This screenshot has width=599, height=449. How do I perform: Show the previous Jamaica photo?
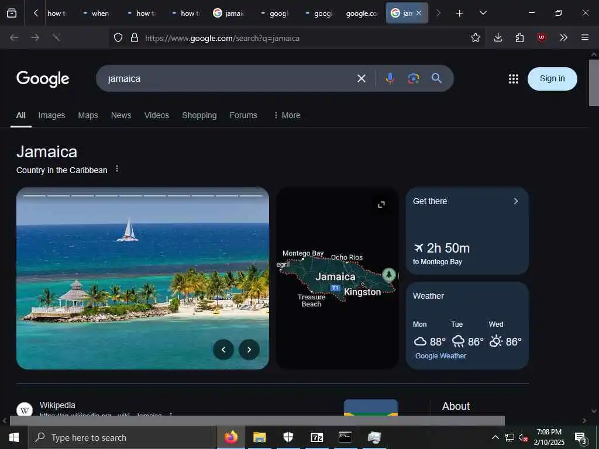coord(223,350)
